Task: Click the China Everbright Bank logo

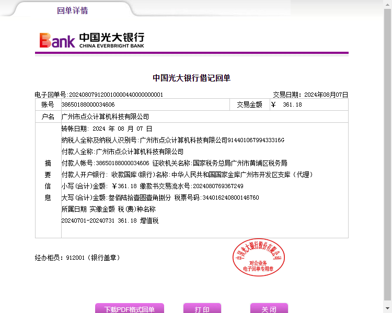Action: click(x=92, y=40)
